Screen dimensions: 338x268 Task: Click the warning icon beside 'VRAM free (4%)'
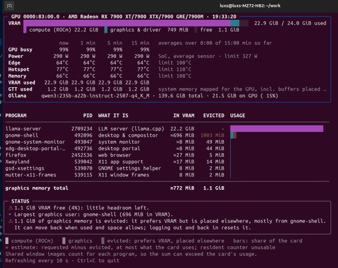click(11, 208)
